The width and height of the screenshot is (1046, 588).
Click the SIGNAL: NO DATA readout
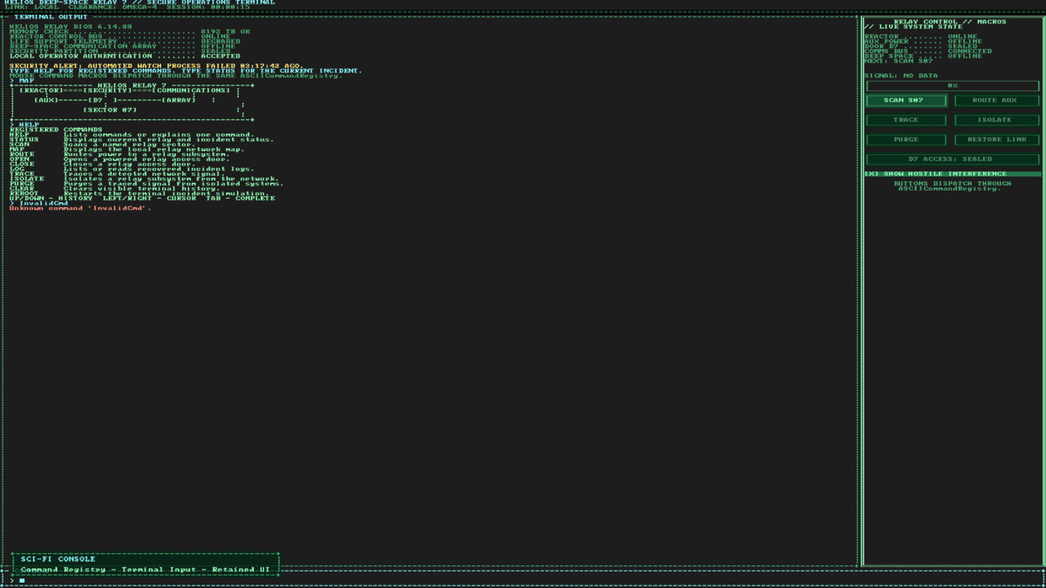point(901,76)
